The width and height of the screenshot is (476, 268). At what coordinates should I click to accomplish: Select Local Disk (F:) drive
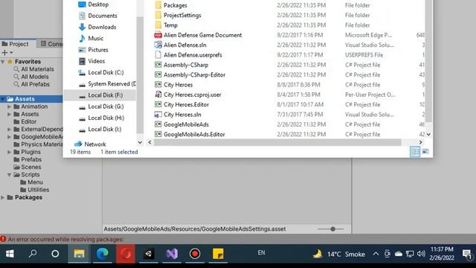(105, 95)
